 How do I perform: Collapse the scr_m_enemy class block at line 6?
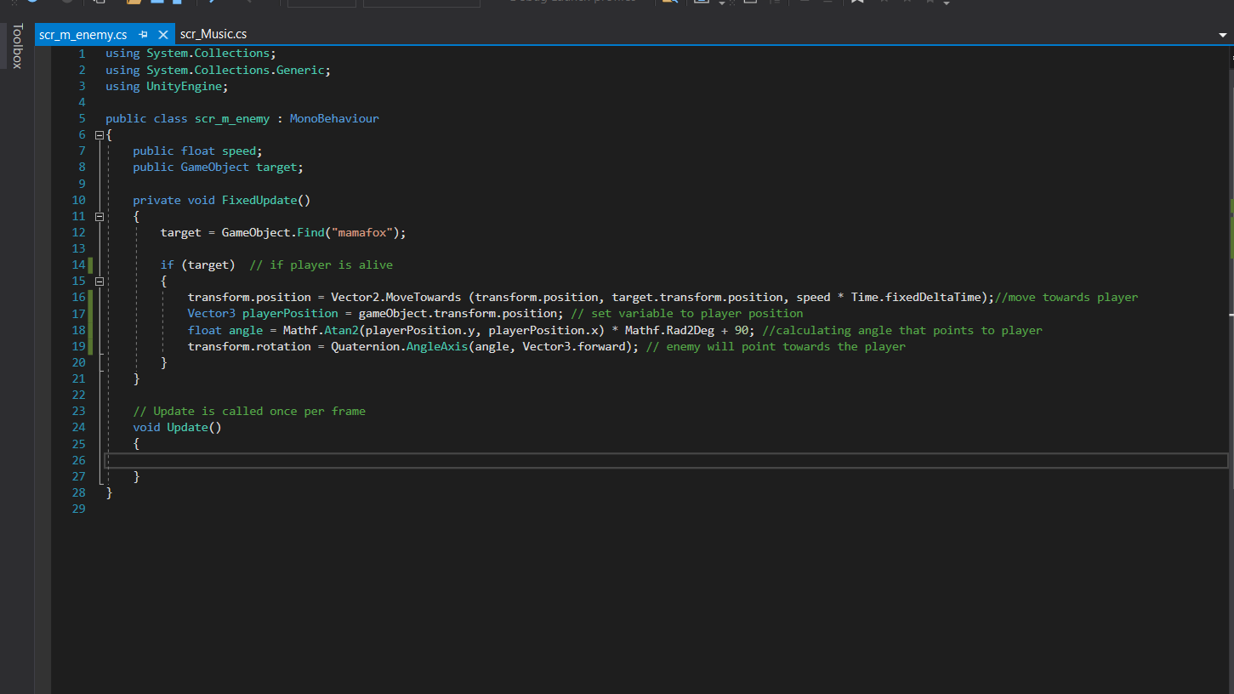100,135
